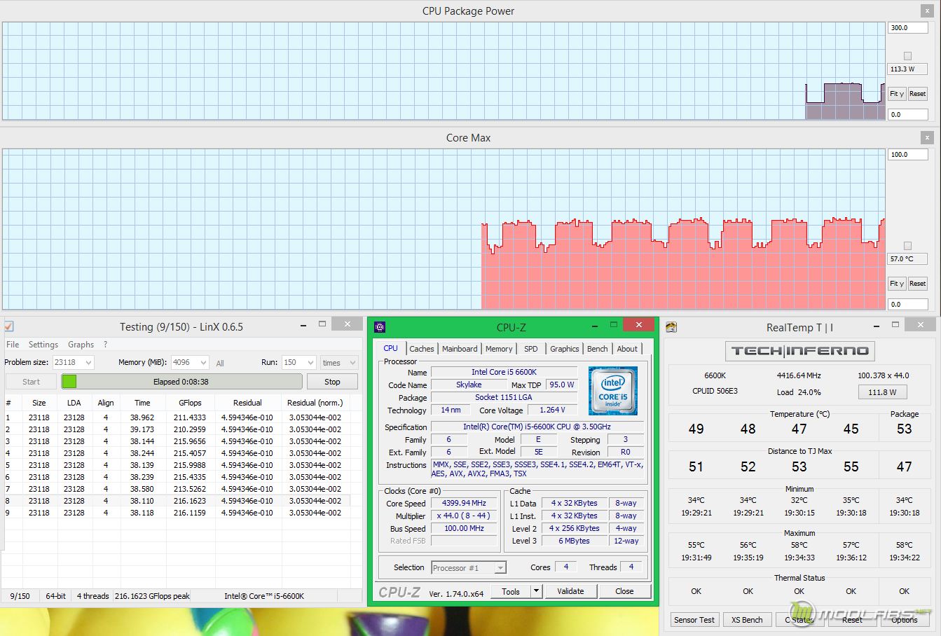Switch to the Mainboard tab in CPU-Z

(x=460, y=349)
